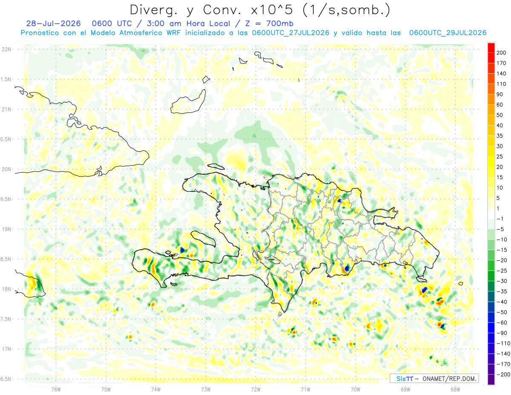Click the "-20" colorbar value
Viewport: 511px width, 395px height.
501,261
